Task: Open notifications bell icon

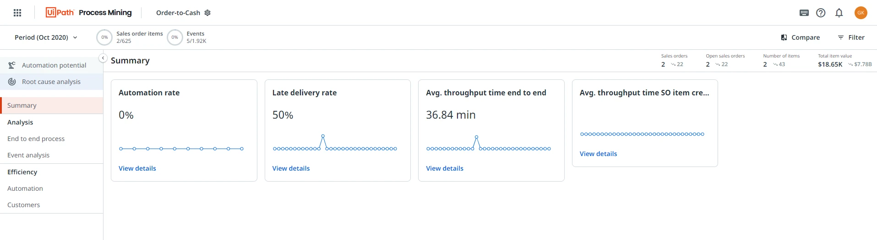Action: [x=839, y=13]
